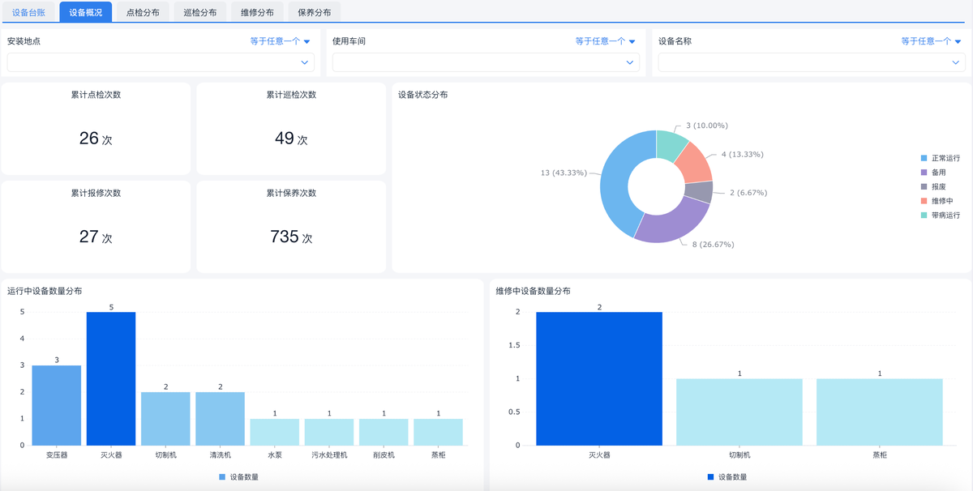This screenshot has width=973, height=491.
Task: Click the 使用车间 select box chevron
Action: pyautogui.click(x=630, y=62)
